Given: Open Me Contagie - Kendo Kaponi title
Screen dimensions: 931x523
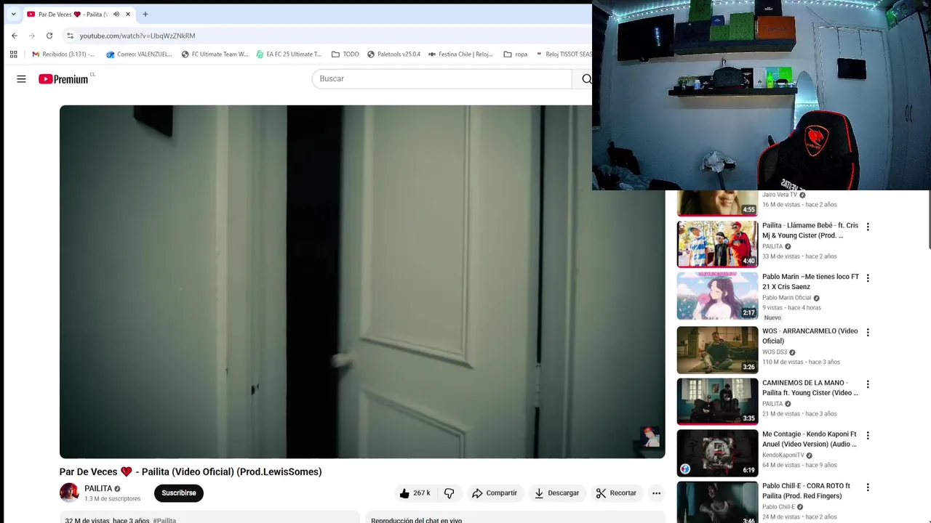Looking at the screenshot, I should [x=810, y=439].
